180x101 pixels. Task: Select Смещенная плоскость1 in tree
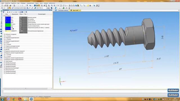12,48
